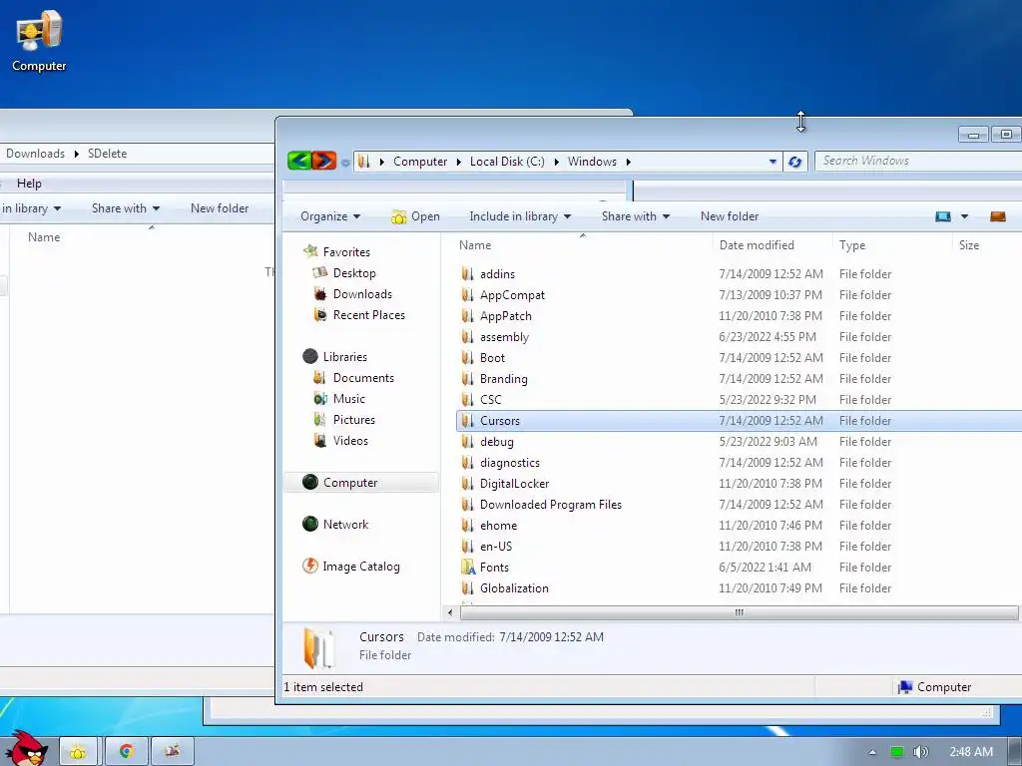Expand the view options dropdown arrow
1022x766 pixels.
965,216
